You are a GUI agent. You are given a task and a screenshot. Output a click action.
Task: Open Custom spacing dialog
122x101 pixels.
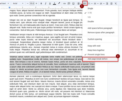(100, 39)
